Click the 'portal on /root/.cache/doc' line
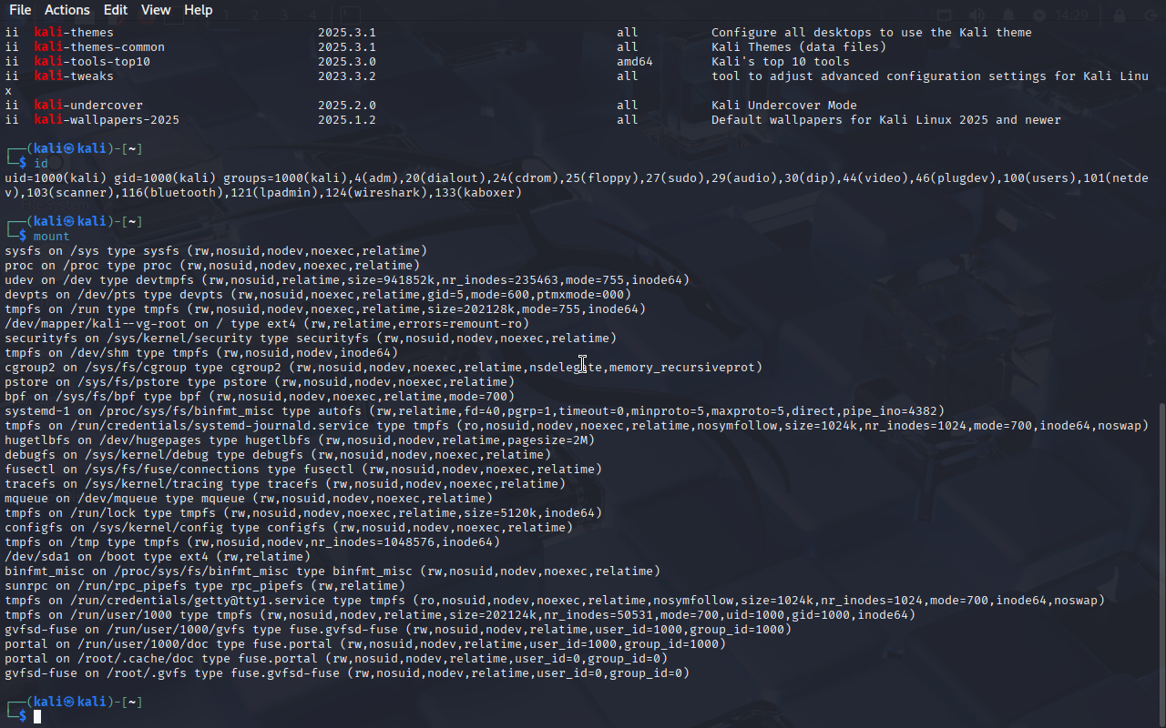1166x728 pixels. (336, 659)
